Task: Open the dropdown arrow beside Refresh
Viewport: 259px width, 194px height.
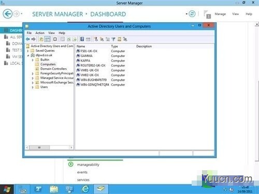Action: 186,14
